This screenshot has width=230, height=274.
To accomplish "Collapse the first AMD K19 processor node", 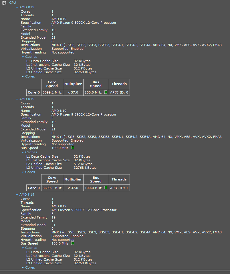I will (x=17, y=7).
